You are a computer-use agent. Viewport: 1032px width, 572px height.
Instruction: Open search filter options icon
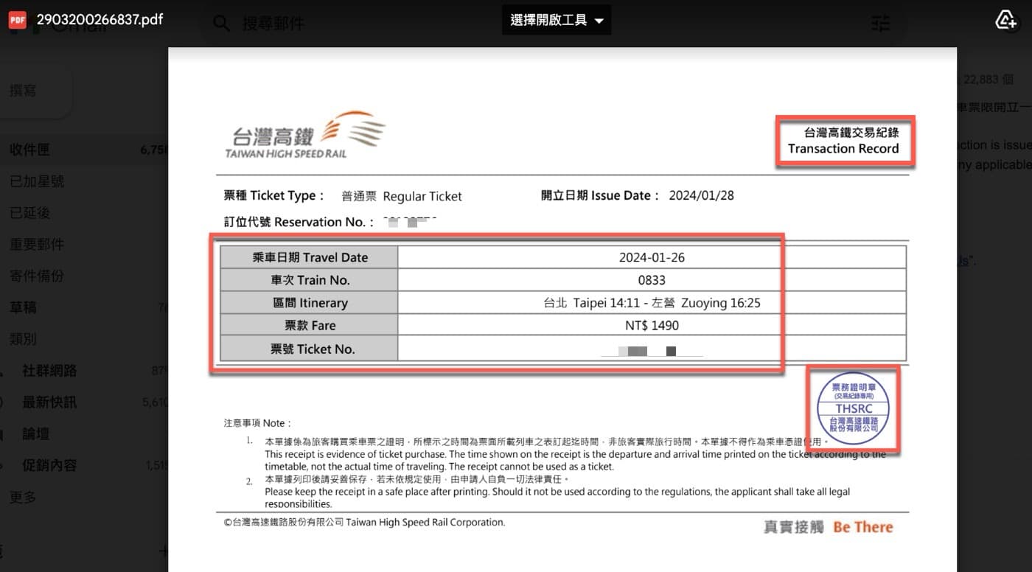(880, 24)
